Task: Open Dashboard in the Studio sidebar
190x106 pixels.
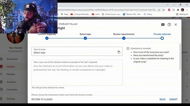Action: (12, 59)
